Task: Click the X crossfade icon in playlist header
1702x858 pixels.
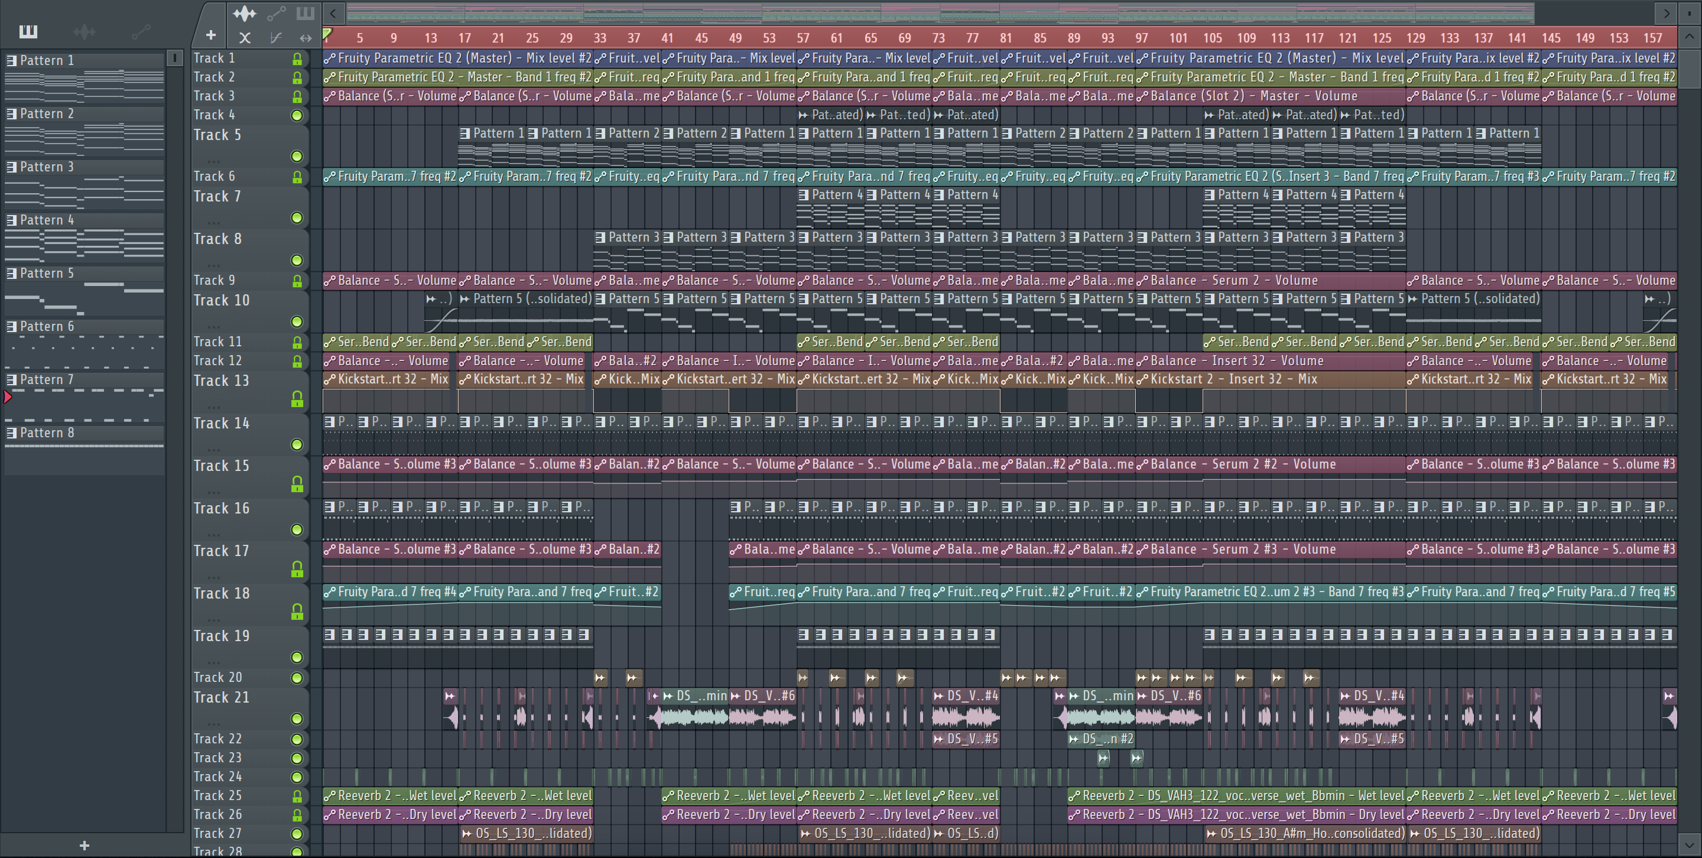Action: (x=245, y=38)
